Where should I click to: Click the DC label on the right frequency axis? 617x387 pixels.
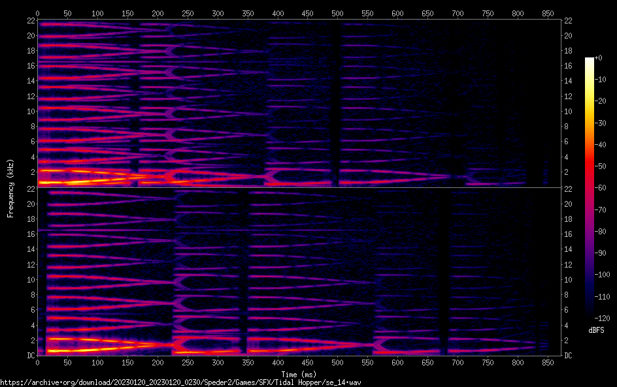point(569,356)
